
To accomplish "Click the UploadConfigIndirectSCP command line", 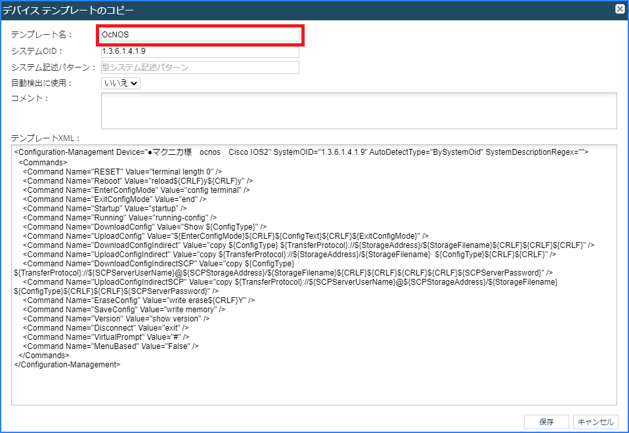I will pyautogui.click(x=286, y=287).
